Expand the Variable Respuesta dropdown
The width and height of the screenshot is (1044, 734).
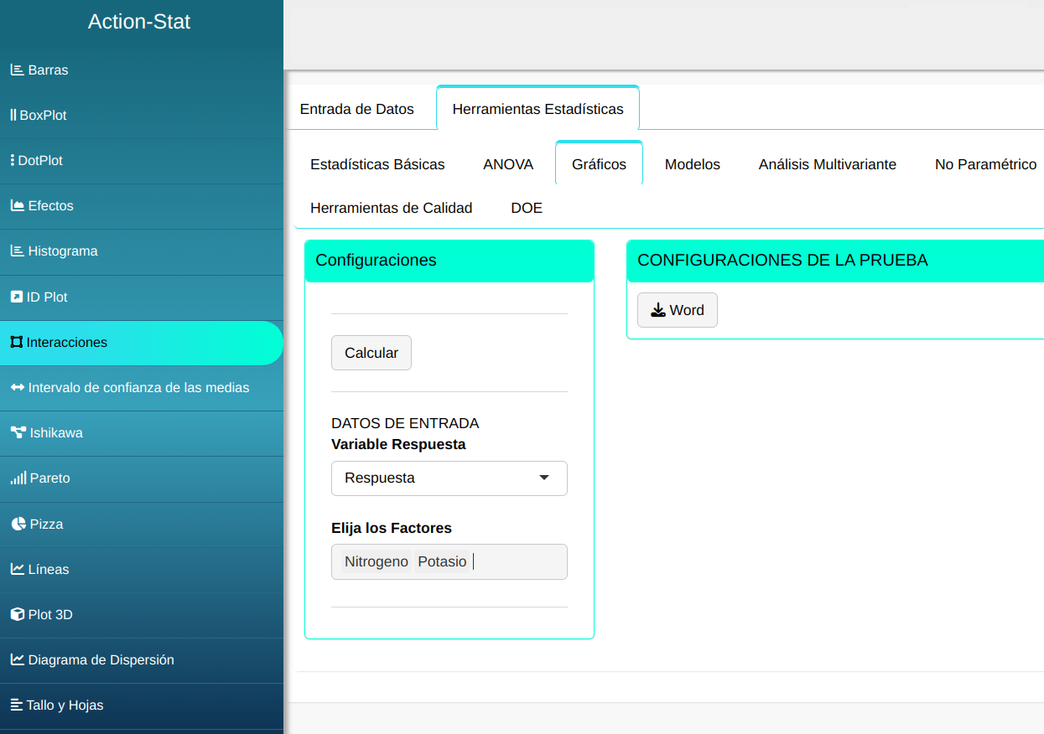pyautogui.click(x=449, y=478)
